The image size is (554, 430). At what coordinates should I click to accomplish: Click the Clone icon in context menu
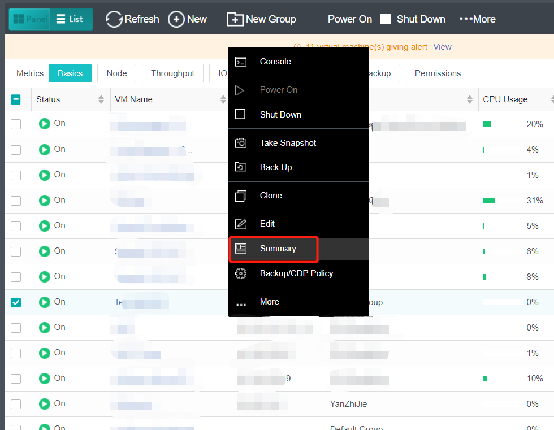(x=241, y=196)
